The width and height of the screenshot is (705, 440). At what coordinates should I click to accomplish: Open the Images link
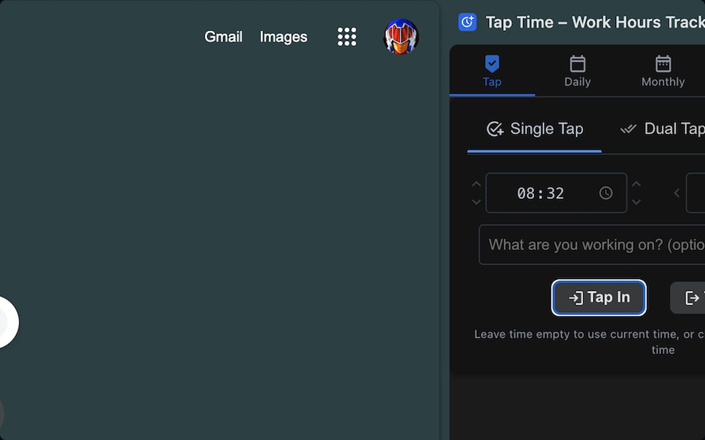pyautogui.click(x=283, y=37)
